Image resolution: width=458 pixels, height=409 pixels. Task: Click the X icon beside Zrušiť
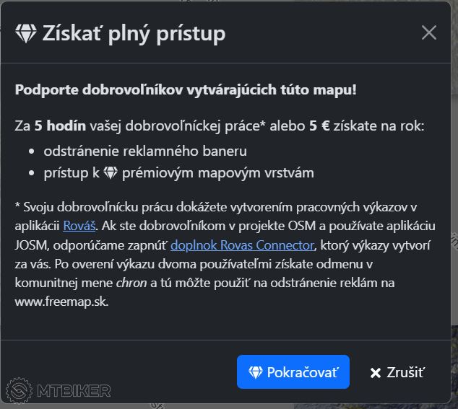pos(375,373)
